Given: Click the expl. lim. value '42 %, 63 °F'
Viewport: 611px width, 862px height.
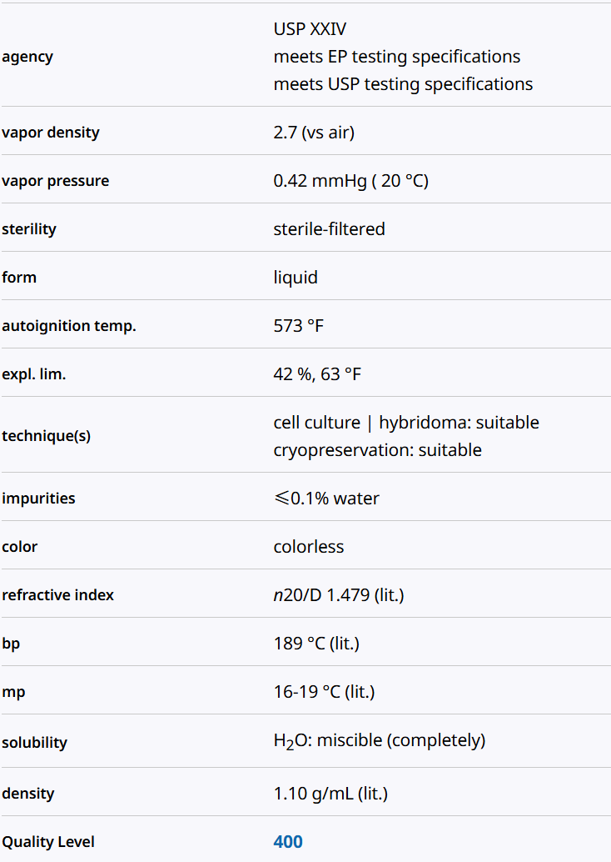Looking at the screenshot, I should coord(317,374).
